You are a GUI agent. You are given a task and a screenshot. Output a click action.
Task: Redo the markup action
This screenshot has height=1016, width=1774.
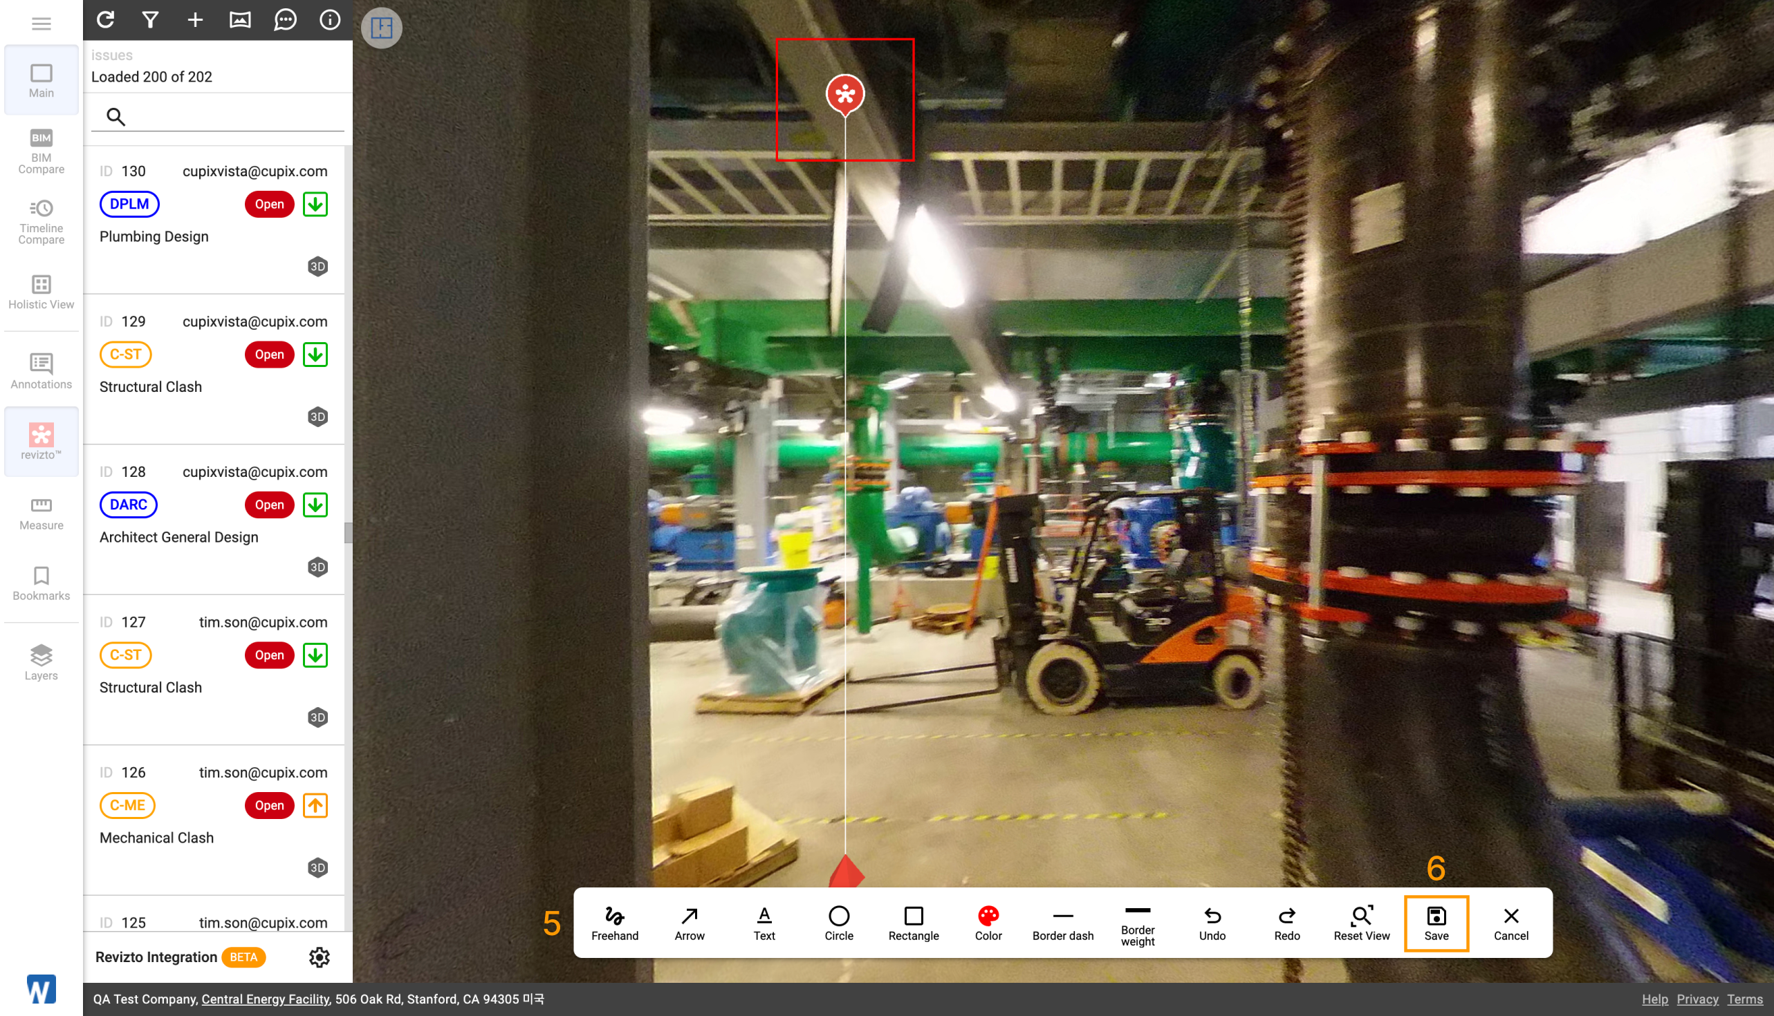coord(1287,923)
